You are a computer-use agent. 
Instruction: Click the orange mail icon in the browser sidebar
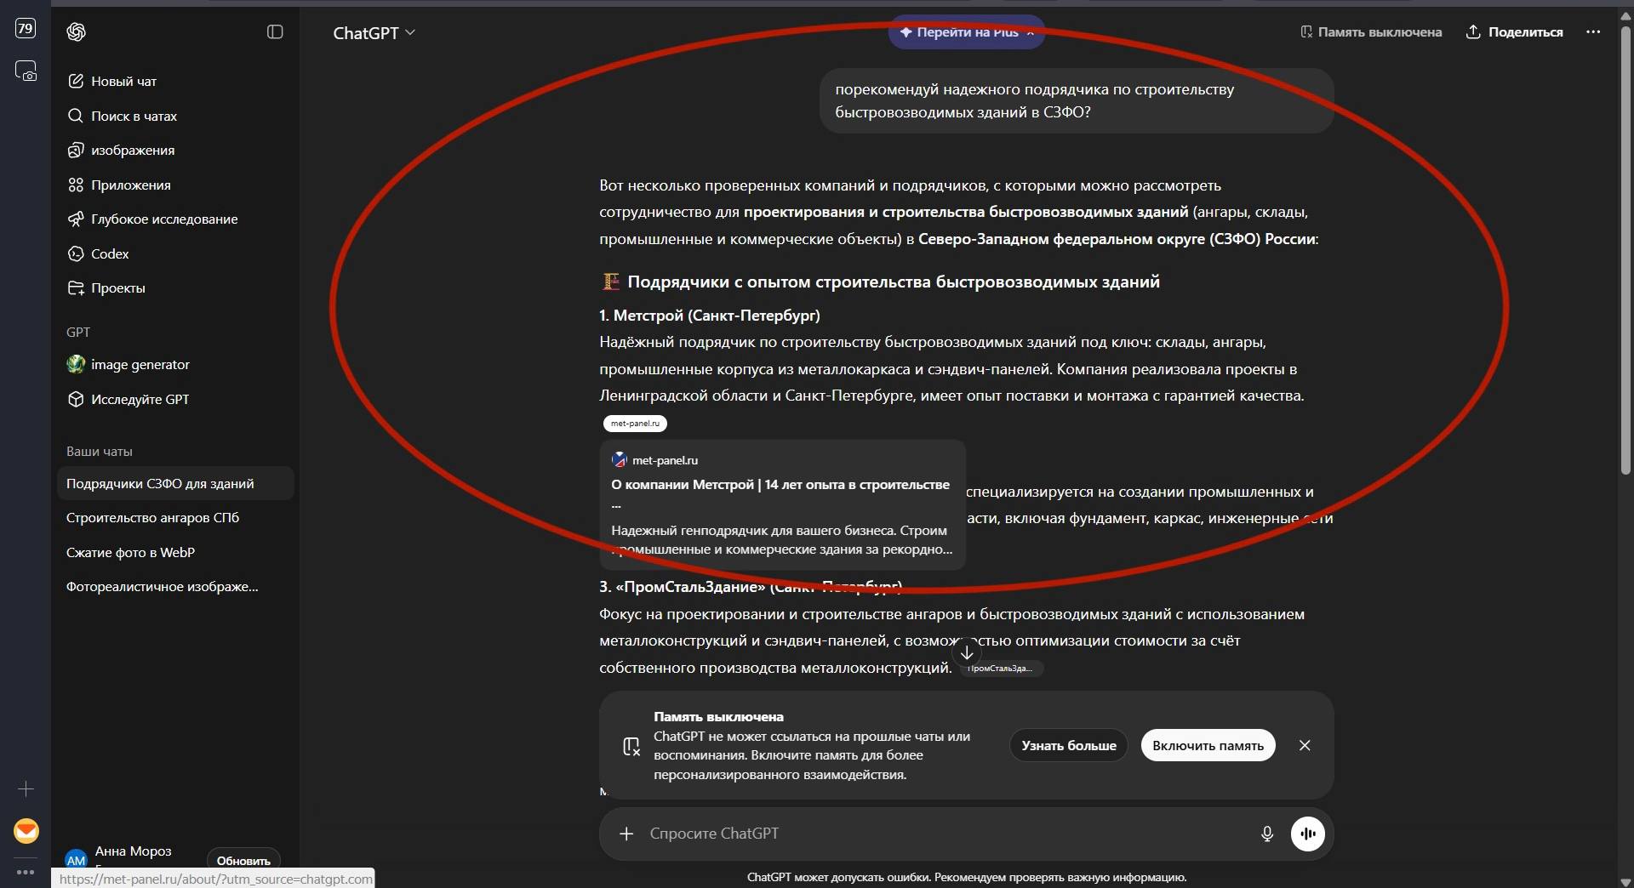click(x=26, y=831)
